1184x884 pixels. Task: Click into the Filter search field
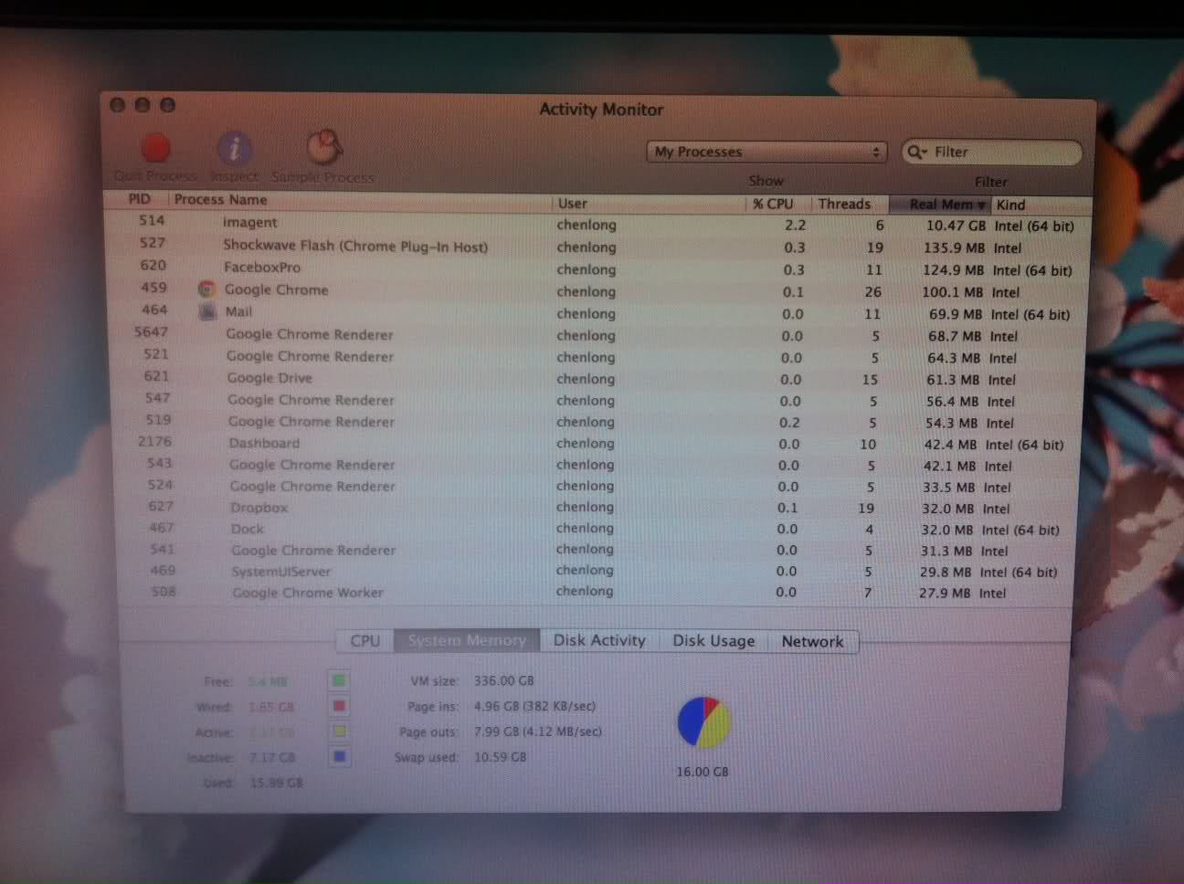992,152
